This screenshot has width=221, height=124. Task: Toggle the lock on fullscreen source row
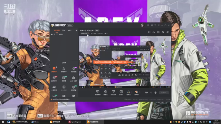55,34
